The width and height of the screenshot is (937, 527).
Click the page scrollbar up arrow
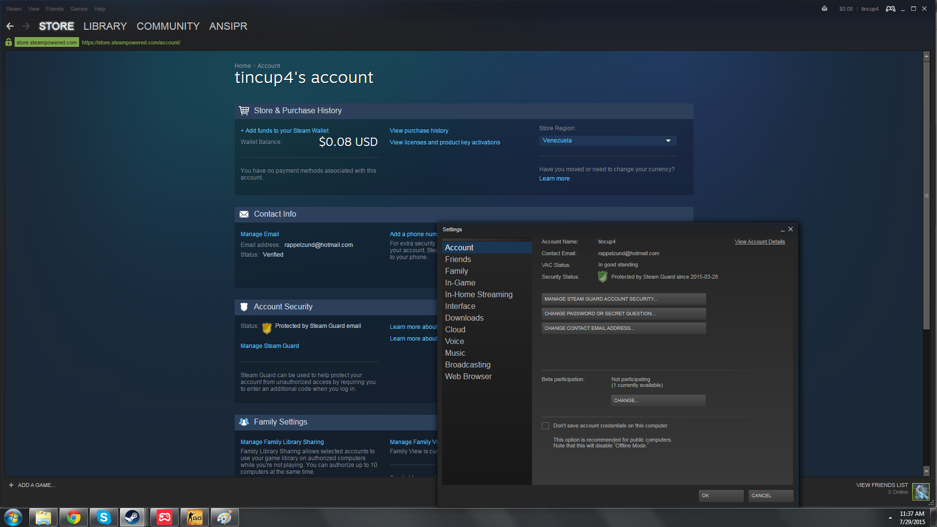pos(926,57)
